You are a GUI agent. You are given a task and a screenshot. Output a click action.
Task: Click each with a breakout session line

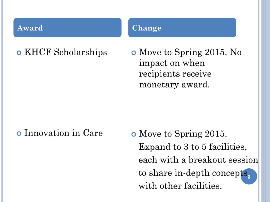coord(198,160)
